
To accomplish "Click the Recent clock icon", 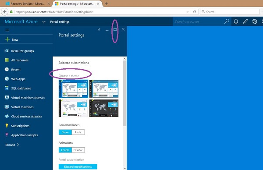I will [7, 69].
